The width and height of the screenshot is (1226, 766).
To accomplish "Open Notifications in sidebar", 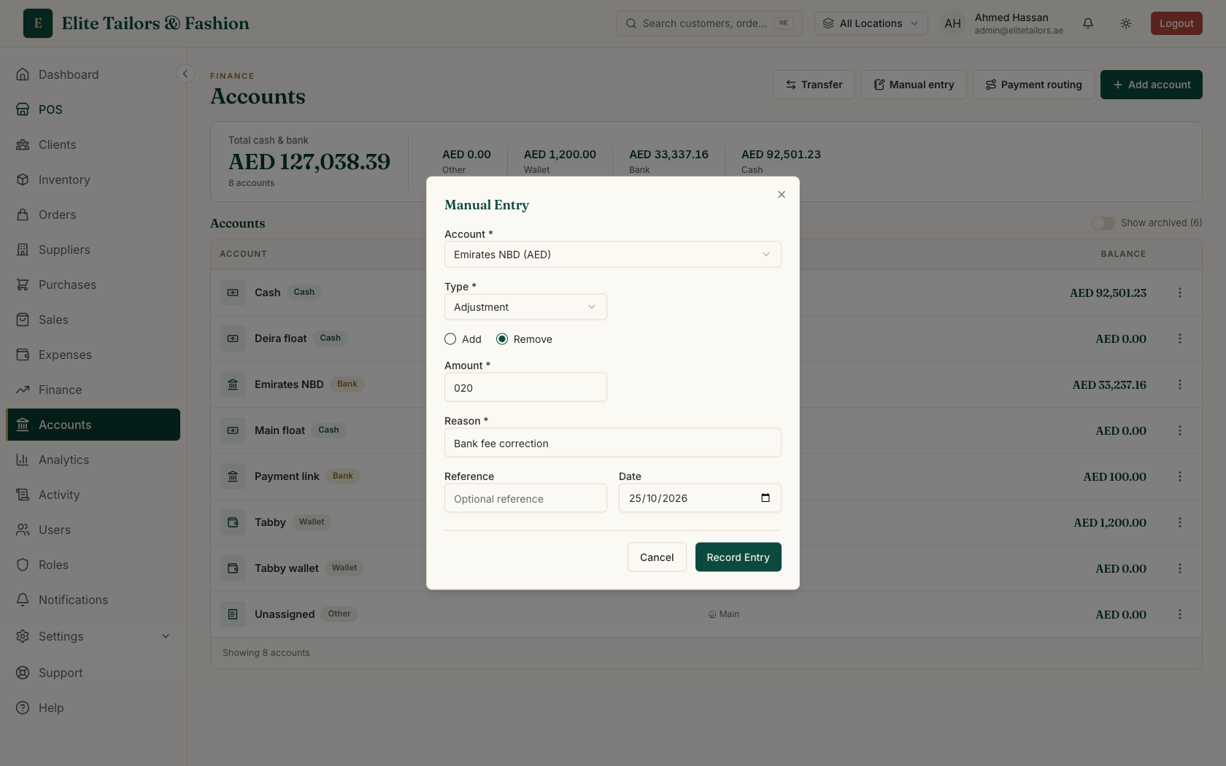I will tap(93, 600).
